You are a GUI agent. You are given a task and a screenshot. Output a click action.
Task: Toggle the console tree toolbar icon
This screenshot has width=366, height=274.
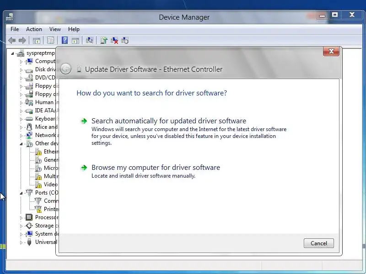pyautogui.click(x=37, y=41)
